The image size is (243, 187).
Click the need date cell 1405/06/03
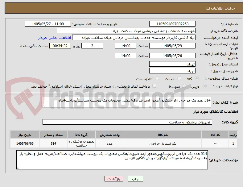tap(25, 143)
